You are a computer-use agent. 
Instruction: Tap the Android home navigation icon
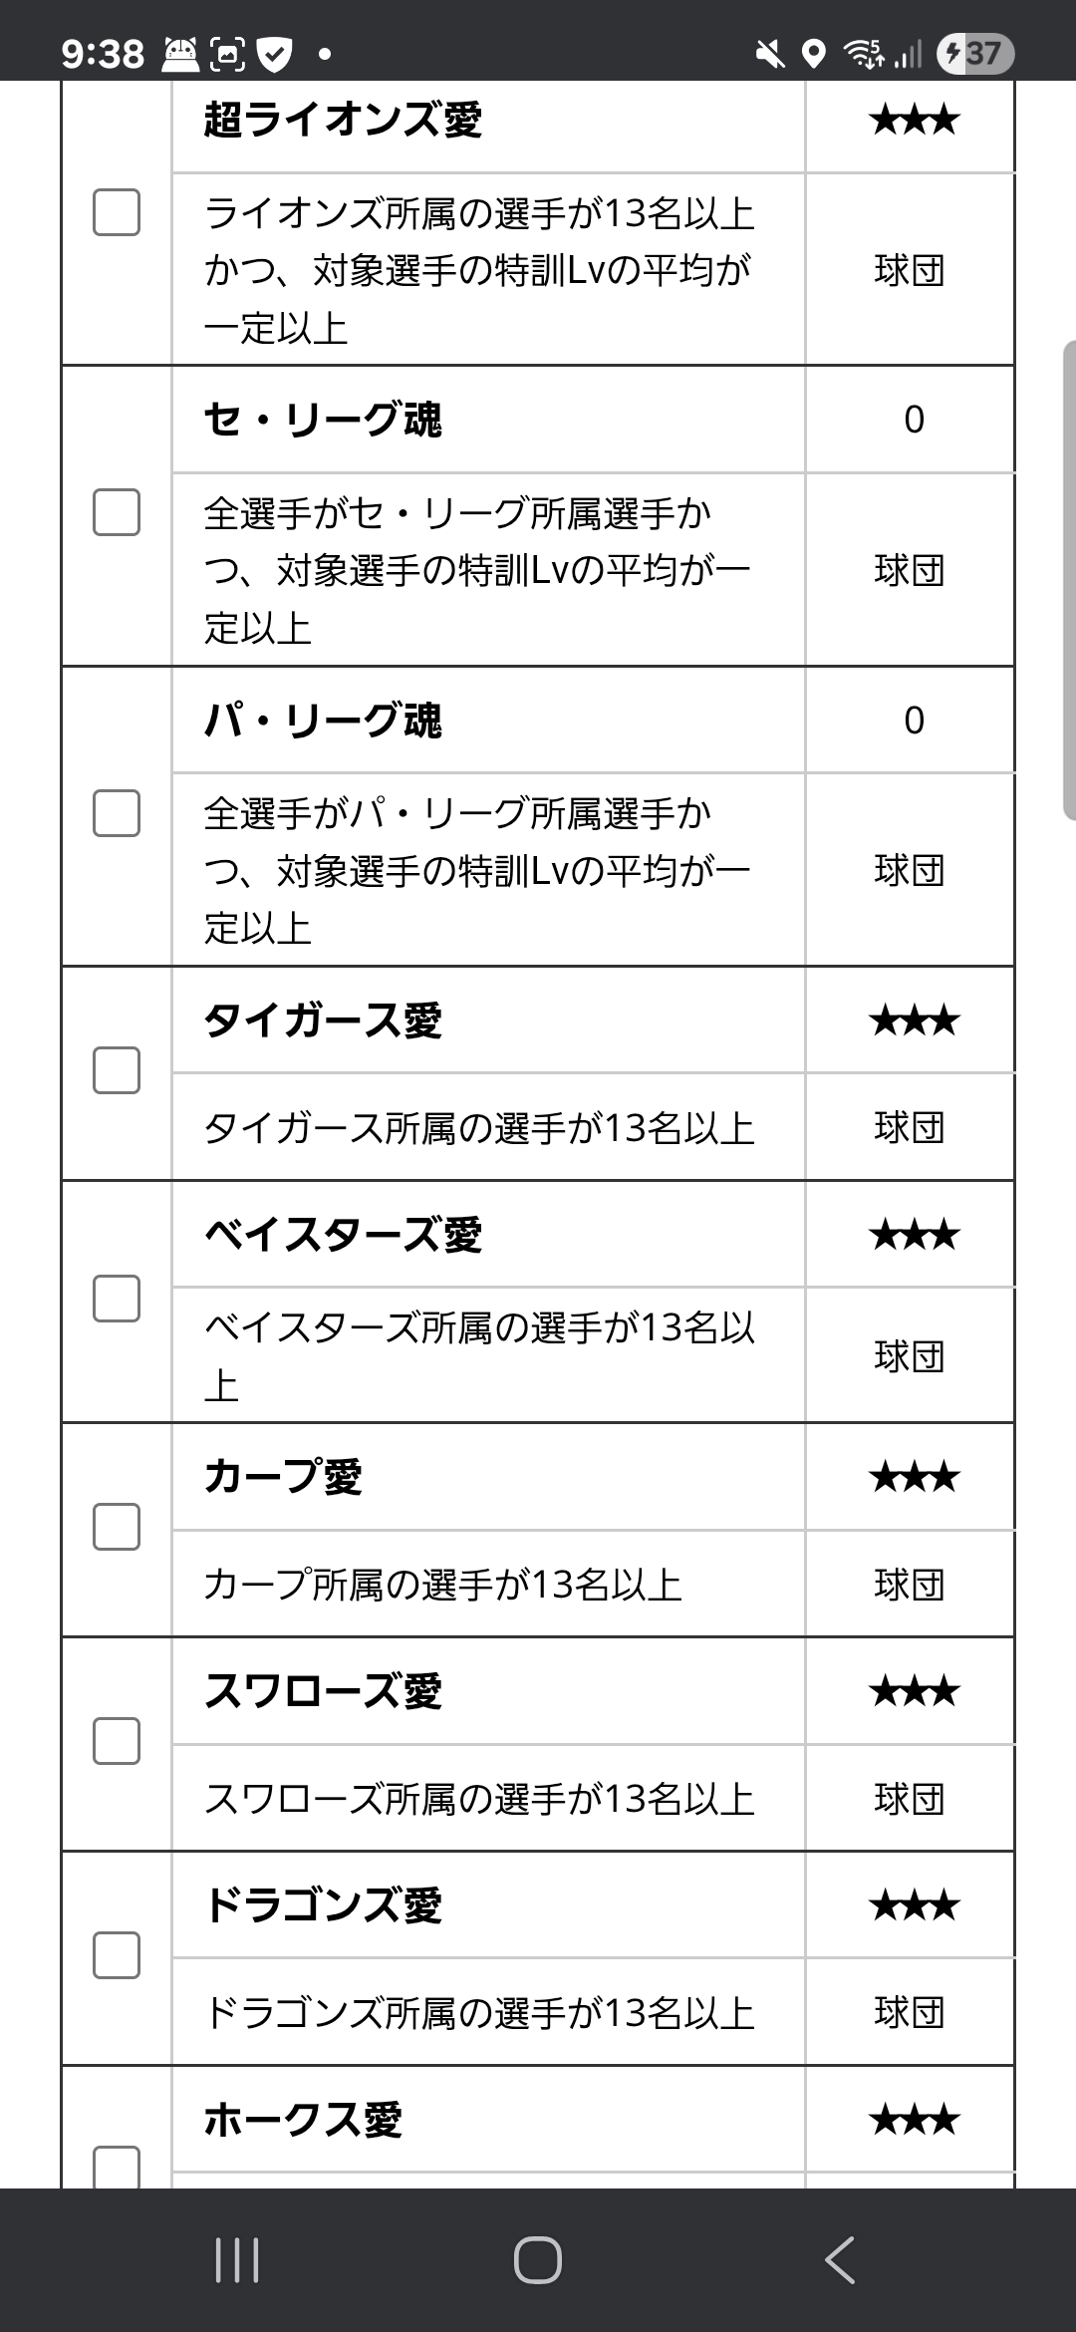pos(538,2259)
